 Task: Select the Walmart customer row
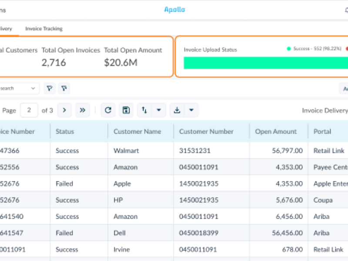(126, 151)
